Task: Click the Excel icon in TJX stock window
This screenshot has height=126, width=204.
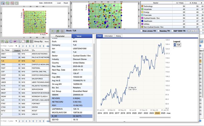Action: coord(53,31)
